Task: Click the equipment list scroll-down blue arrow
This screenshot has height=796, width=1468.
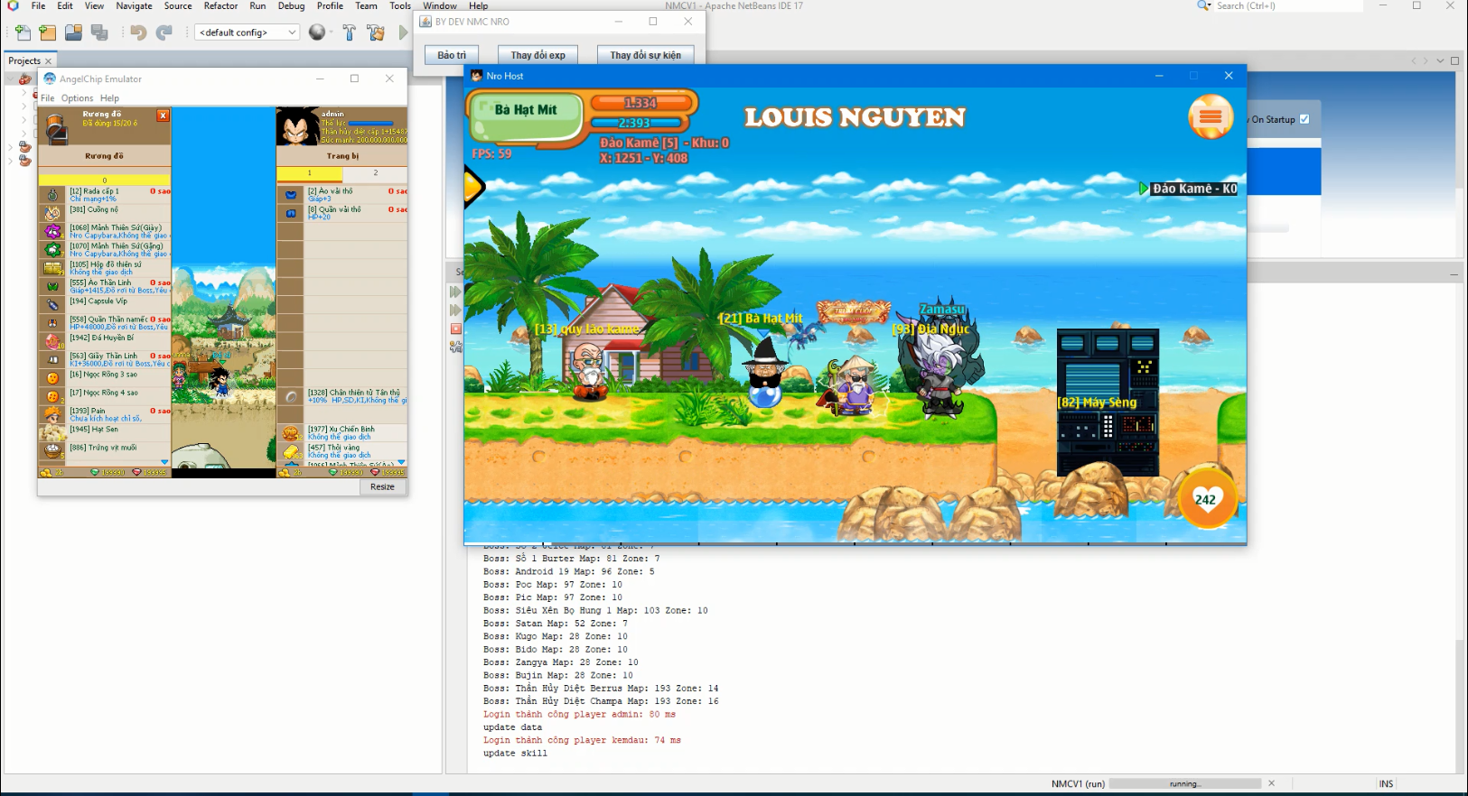Action: tap(402, 462)
